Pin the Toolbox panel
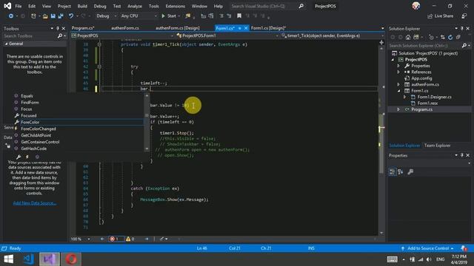Viewport: 474px width, 266px height. [x=58, y=28]
